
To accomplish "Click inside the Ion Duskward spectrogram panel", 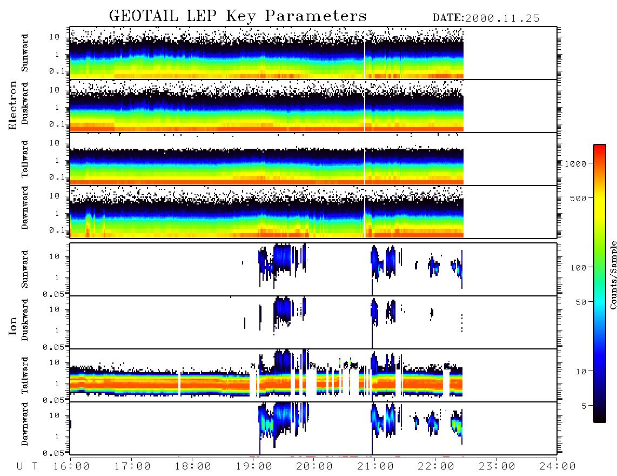I will tap(313, 322).
